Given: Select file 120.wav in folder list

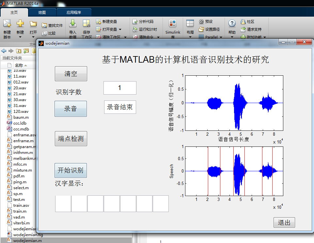Looking at the screenshot, I should coord(21,112).
